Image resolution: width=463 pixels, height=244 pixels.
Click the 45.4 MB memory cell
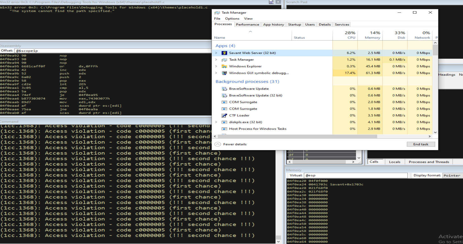(370, 66)
